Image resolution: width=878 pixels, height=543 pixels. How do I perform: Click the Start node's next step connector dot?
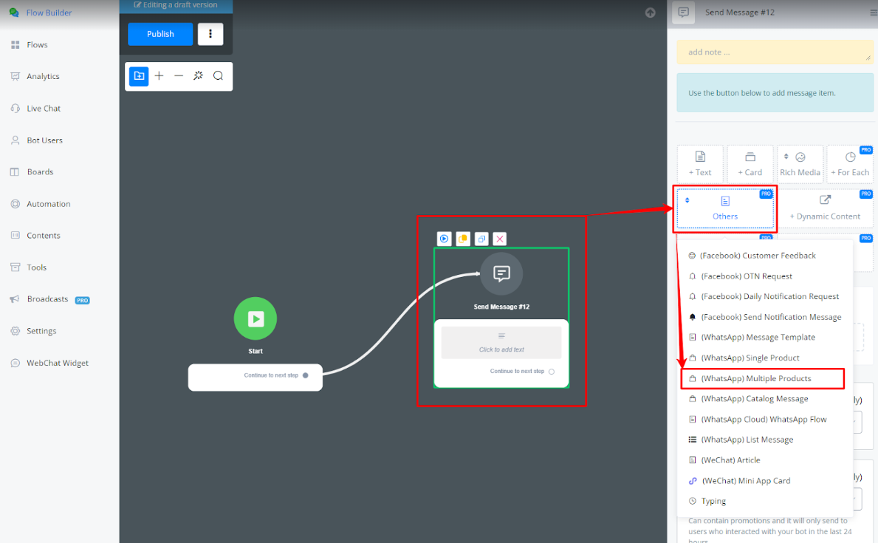click(x=306, y=375)
